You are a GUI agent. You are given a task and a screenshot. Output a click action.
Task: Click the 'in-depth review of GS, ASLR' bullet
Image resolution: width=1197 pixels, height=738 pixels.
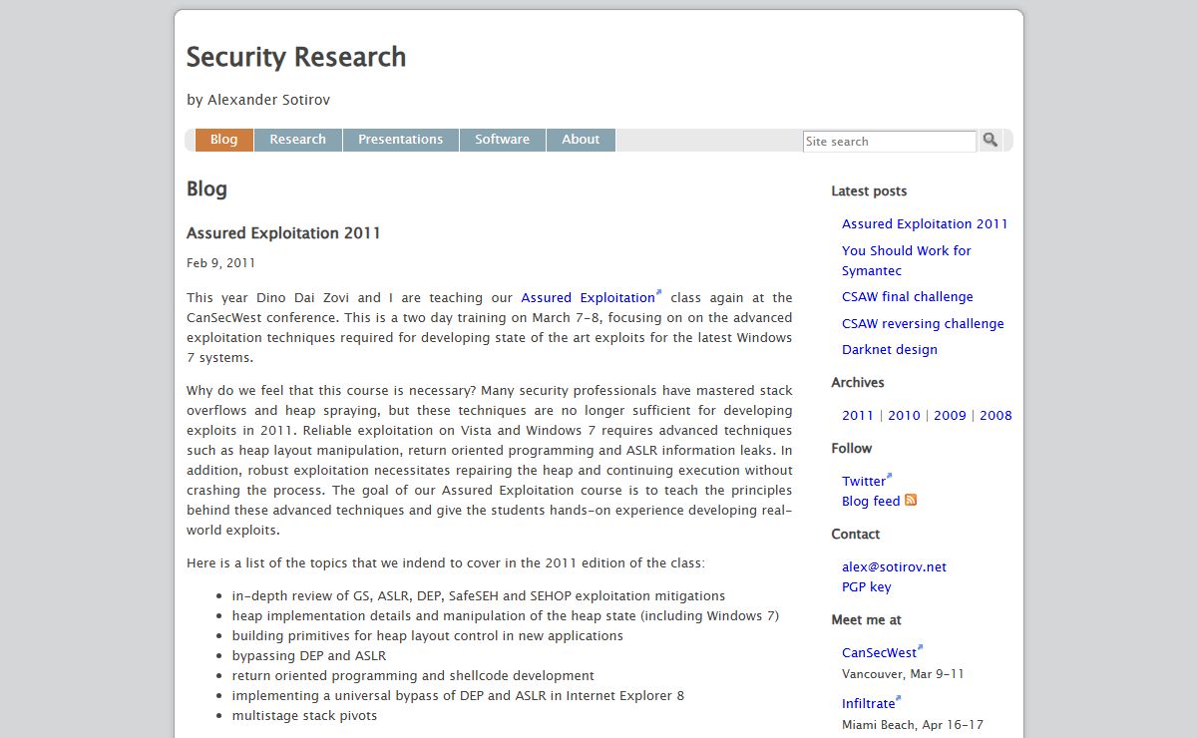(479, 596)
